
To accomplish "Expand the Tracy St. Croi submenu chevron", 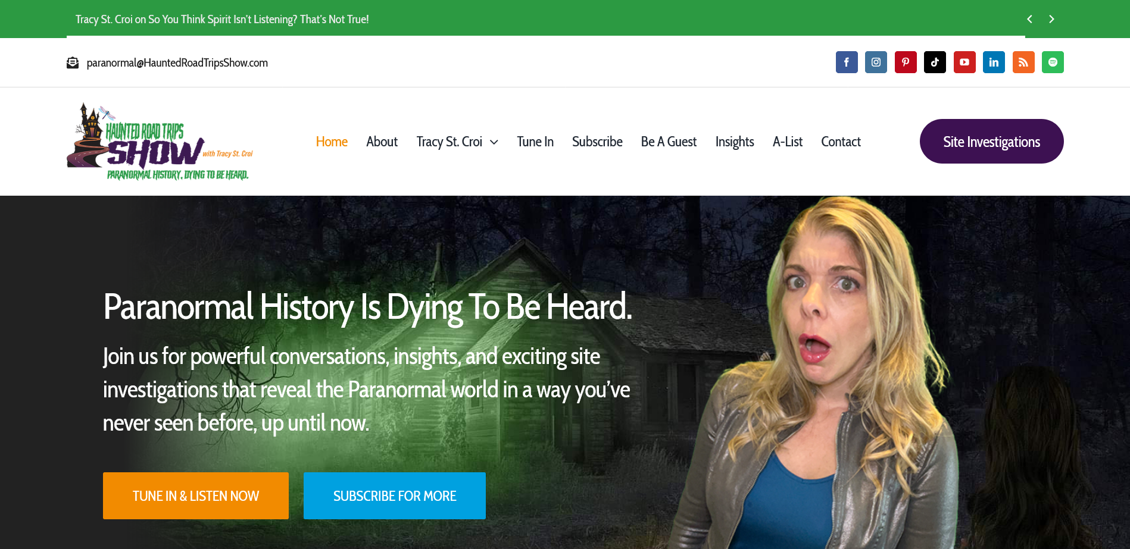I will (494, 142).
